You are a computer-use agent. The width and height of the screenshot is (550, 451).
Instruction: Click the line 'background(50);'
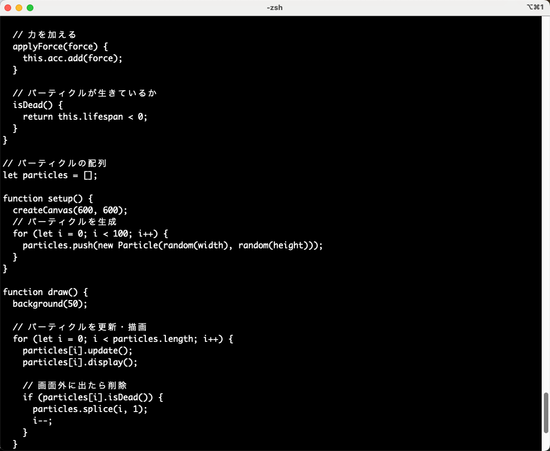pyautogui.click(x=50, y=303)
